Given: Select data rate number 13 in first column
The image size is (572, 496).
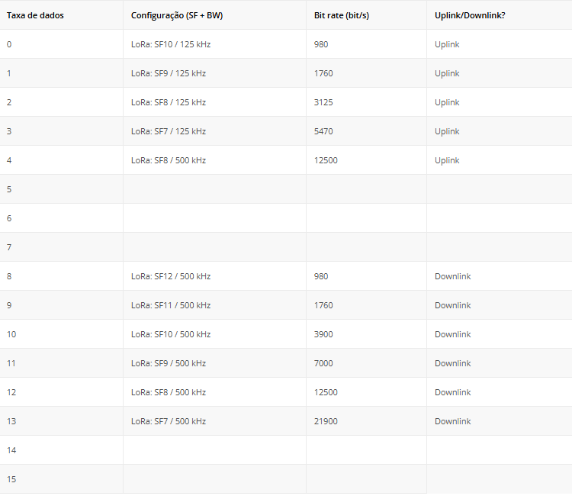Looking at the screenshot, I should [x=11, y=421].
